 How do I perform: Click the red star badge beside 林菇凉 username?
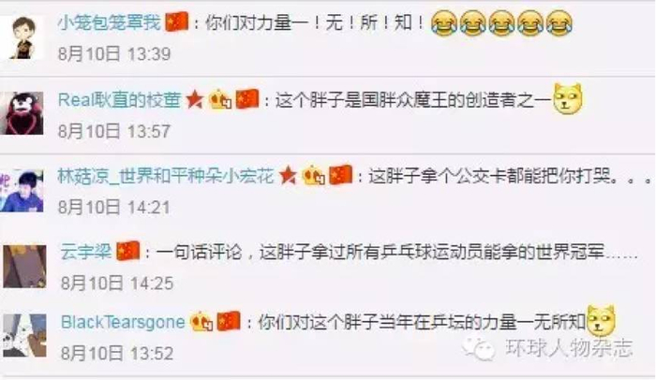(x=288, y=175)
